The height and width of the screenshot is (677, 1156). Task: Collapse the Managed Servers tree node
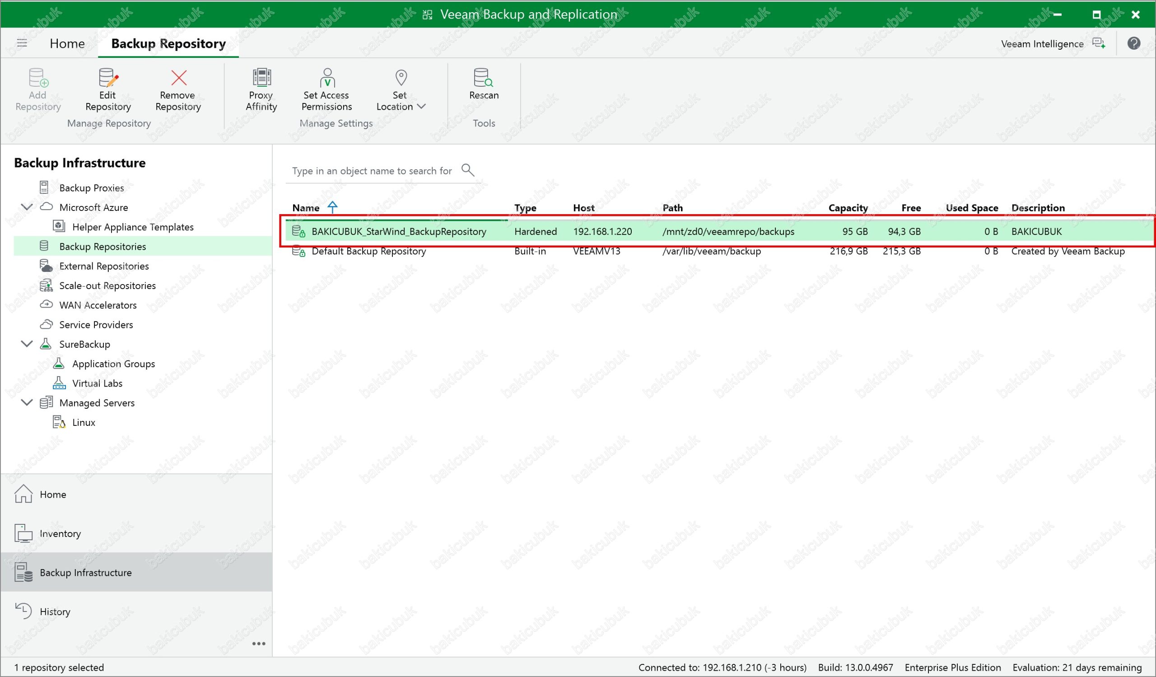coord(27,402)
